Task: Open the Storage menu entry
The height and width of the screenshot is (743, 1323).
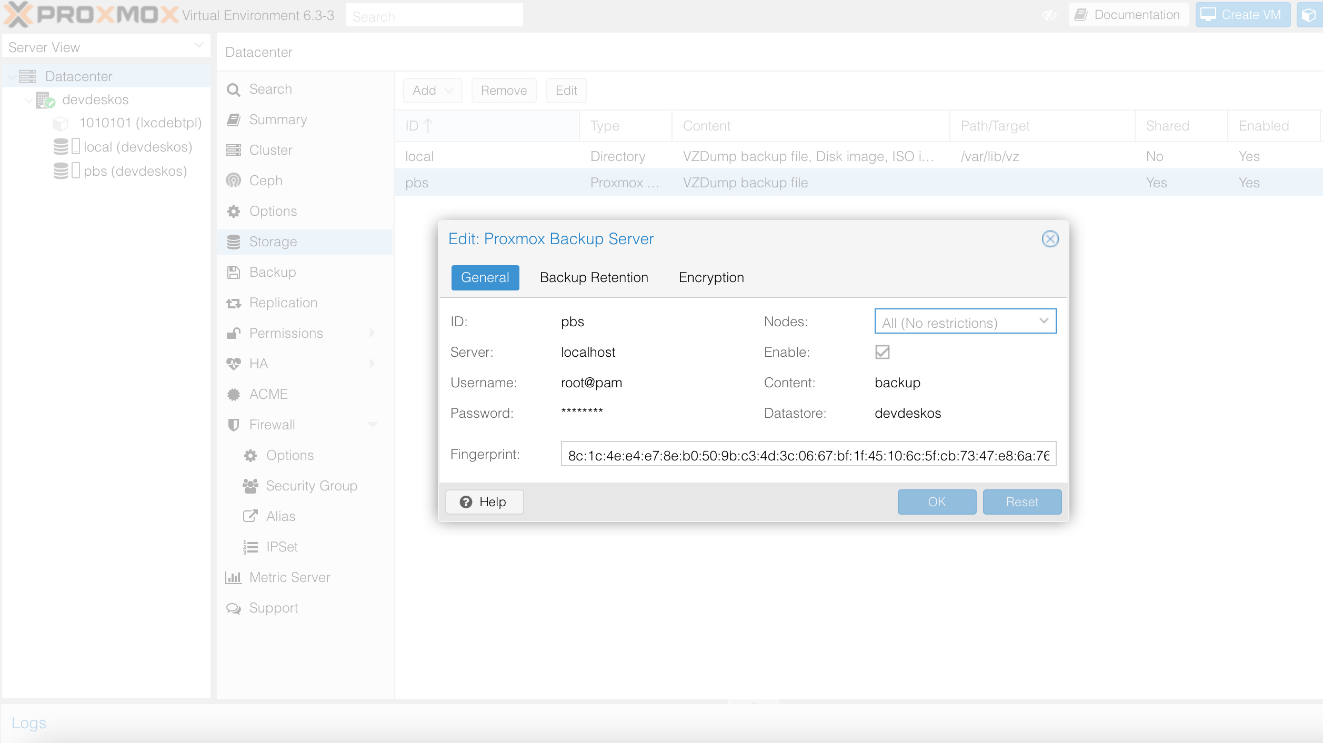Action: 305,242
